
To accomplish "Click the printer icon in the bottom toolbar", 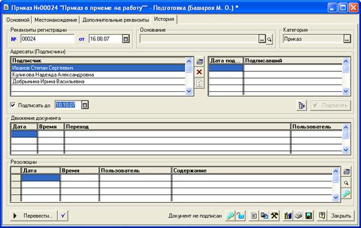I will 298,216.
